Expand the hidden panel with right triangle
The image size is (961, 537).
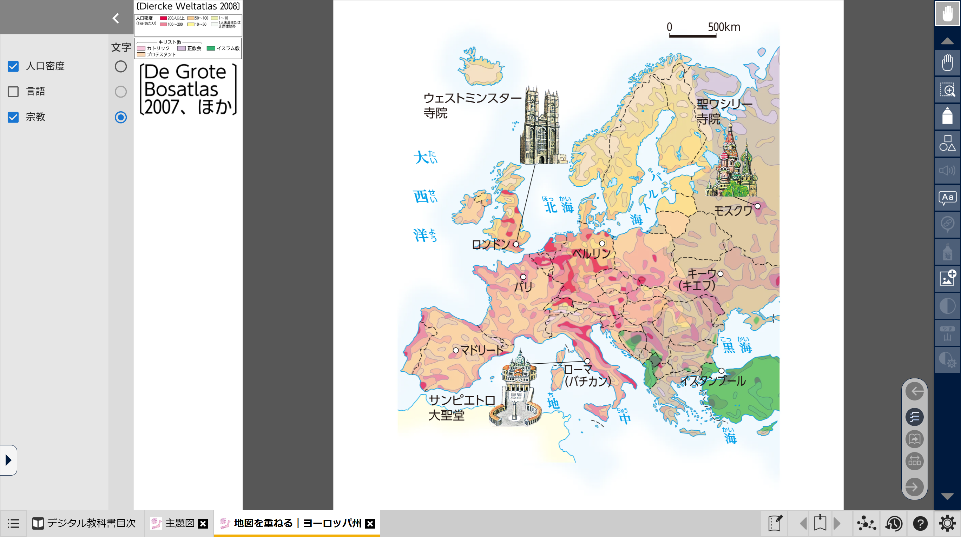(x=8, y=460)
